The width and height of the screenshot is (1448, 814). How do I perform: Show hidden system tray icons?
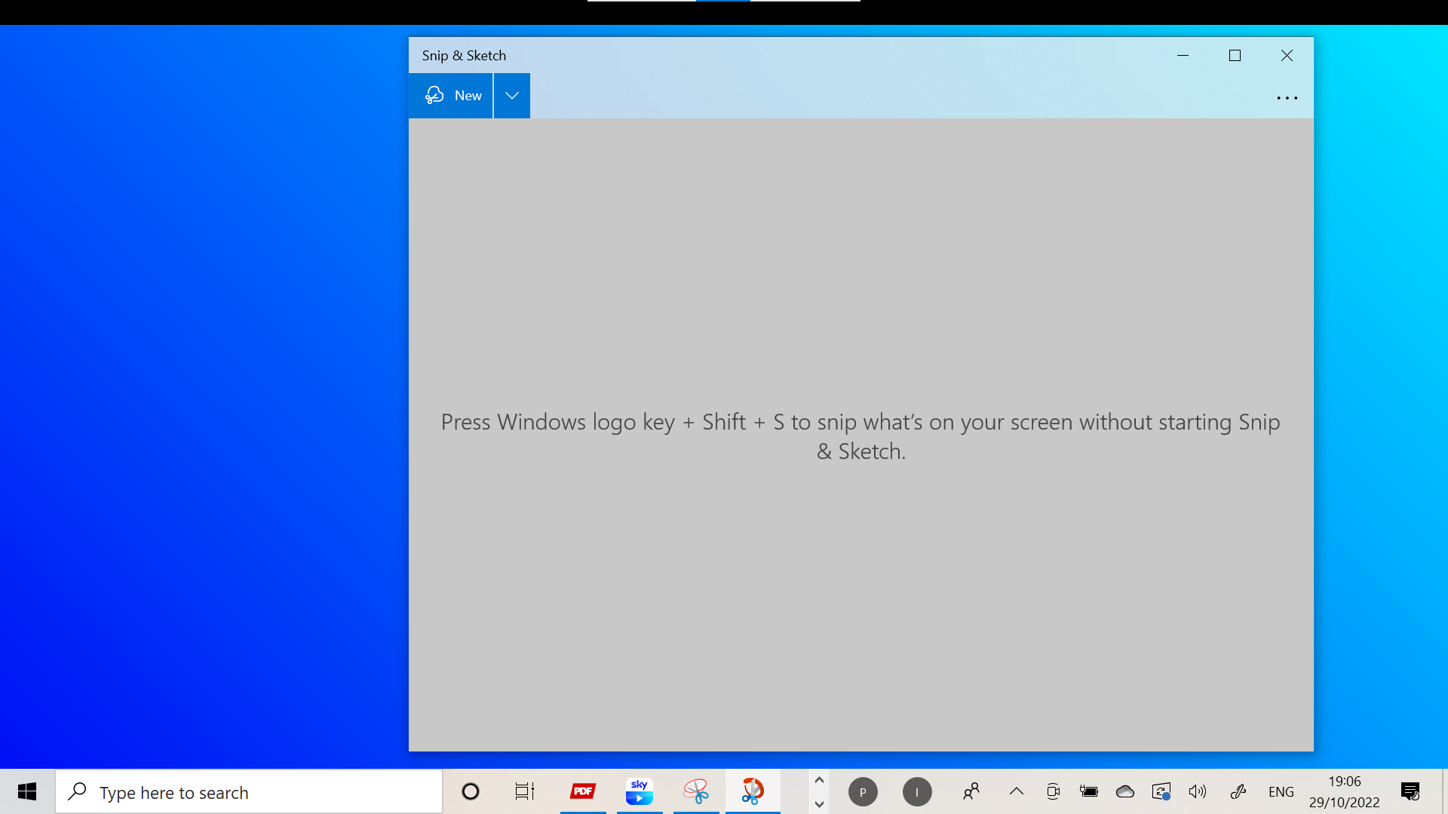(1017, 791)
